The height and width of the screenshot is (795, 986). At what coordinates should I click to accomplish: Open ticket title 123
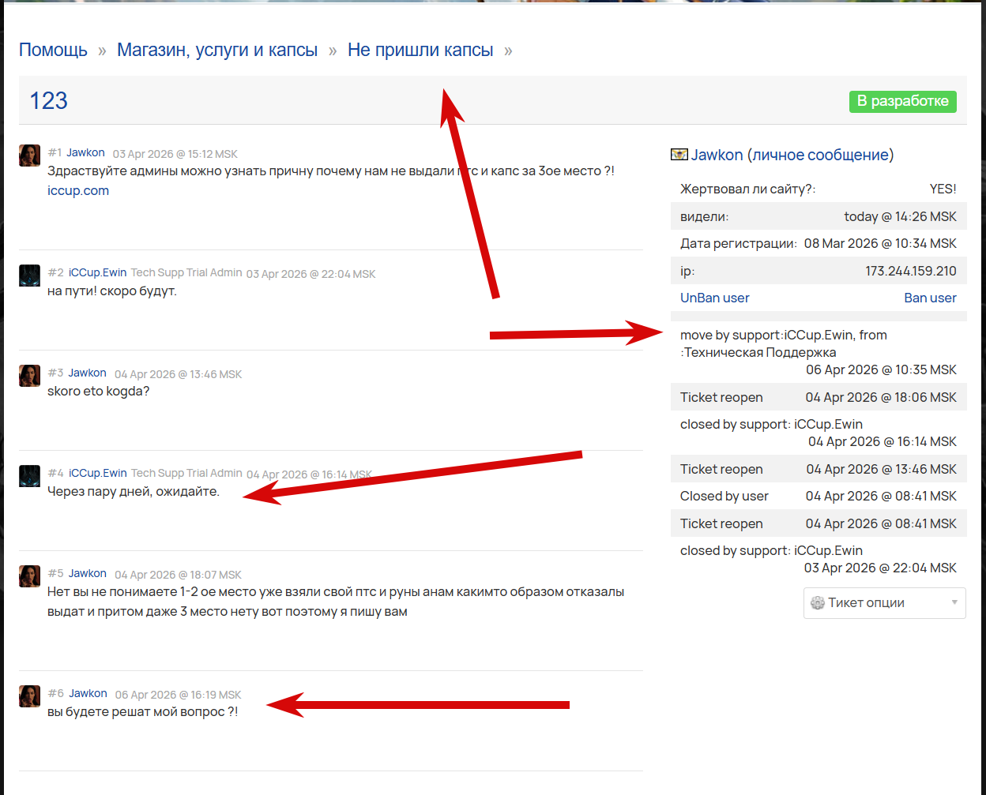(48, 100)
